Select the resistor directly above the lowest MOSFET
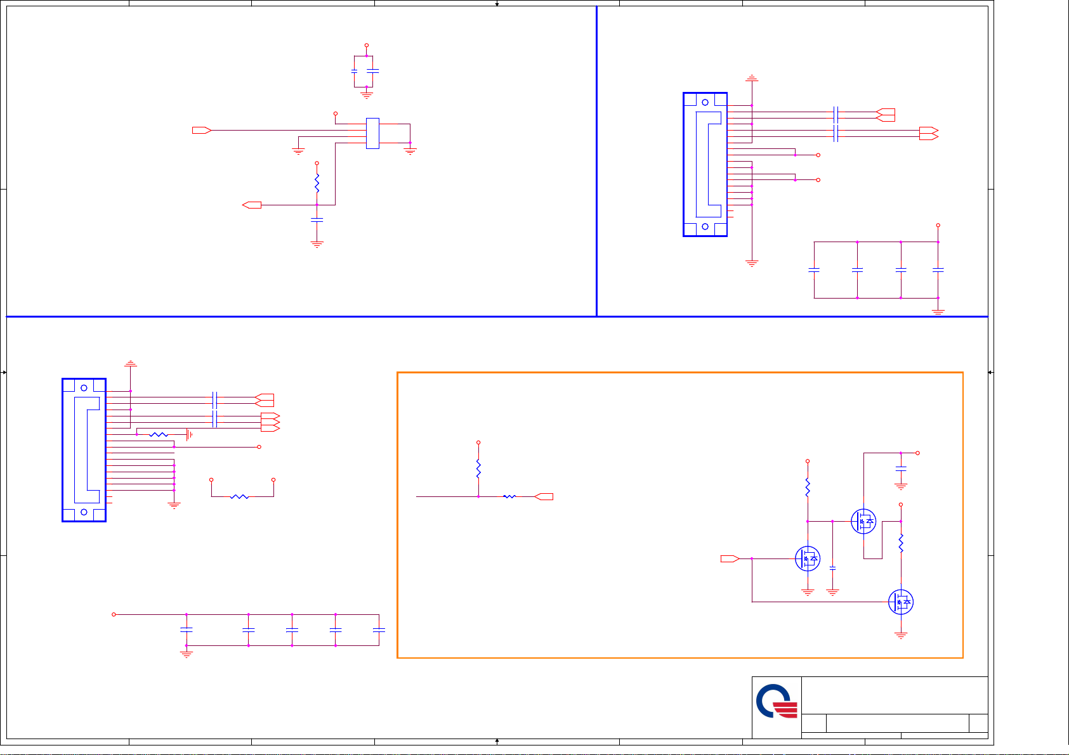Image resolution: width=1069 pixels, height=755 pixels. coord(901,543)
